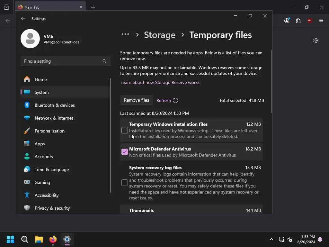Click the Settings taskbar icon
329x247 pixels.
[67, 239]
